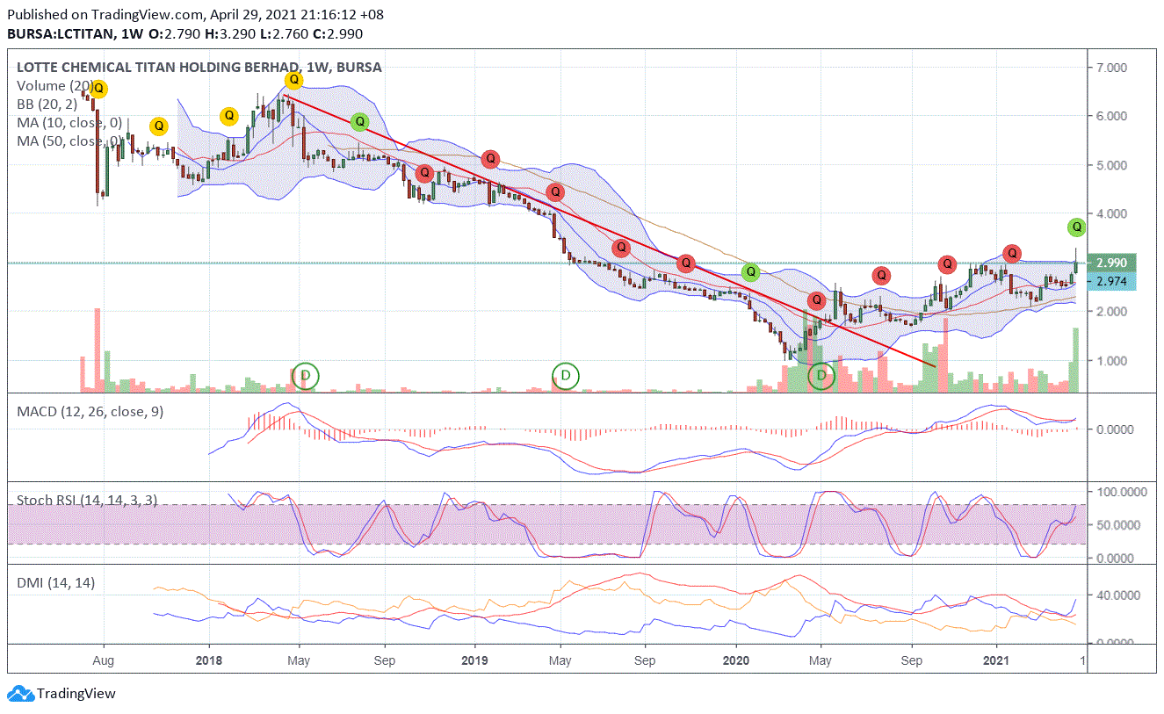Click the red Q marker above May 2020
Viewport: 1164px width, 714px height.
coord(816,300)
